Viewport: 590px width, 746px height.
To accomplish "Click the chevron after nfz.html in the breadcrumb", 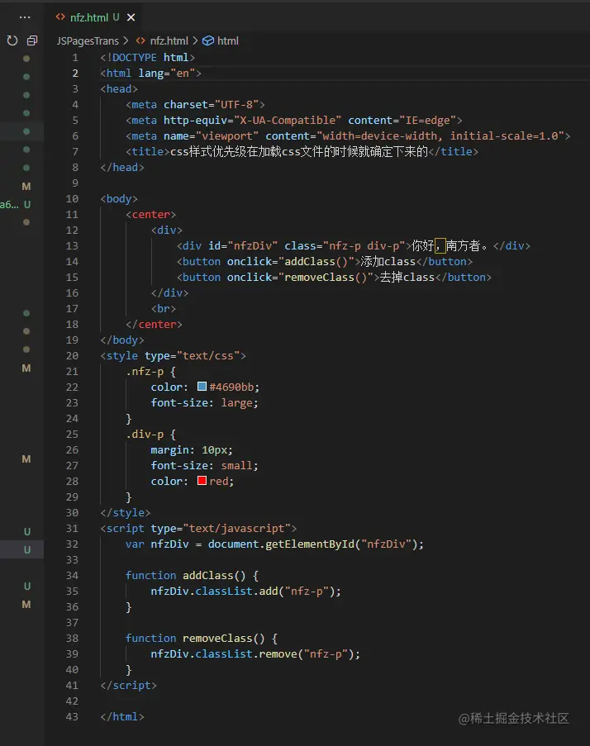I will click(x=195, y=41).
